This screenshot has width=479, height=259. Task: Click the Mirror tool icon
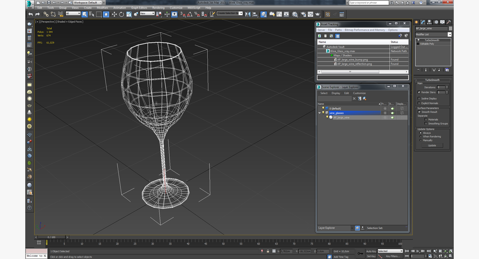248,14
